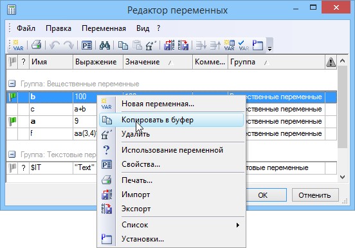Toggle the green flag for variable b
This screenshot has width=355, height=248.
12,97
